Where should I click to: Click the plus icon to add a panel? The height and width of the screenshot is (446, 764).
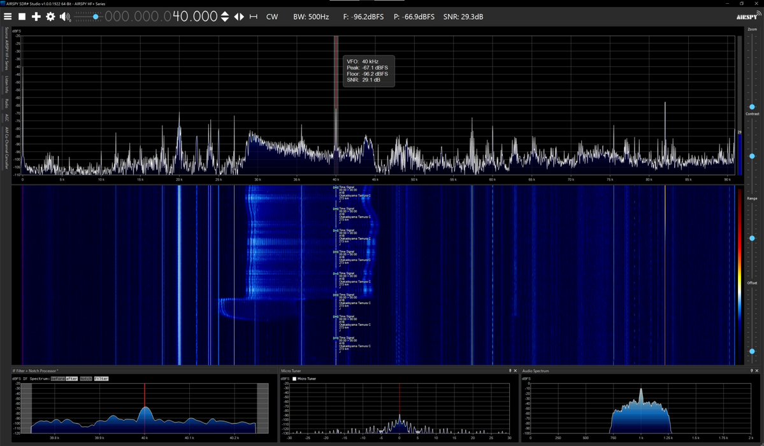coord(36,17)
